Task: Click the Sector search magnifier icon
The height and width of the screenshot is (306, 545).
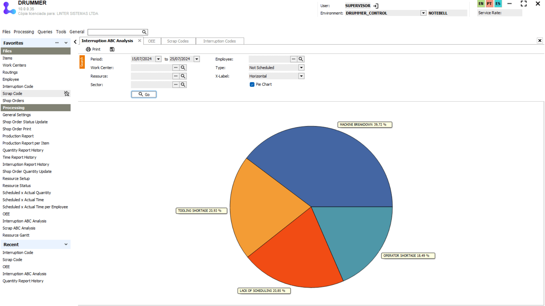Action: tap(183, 85)
